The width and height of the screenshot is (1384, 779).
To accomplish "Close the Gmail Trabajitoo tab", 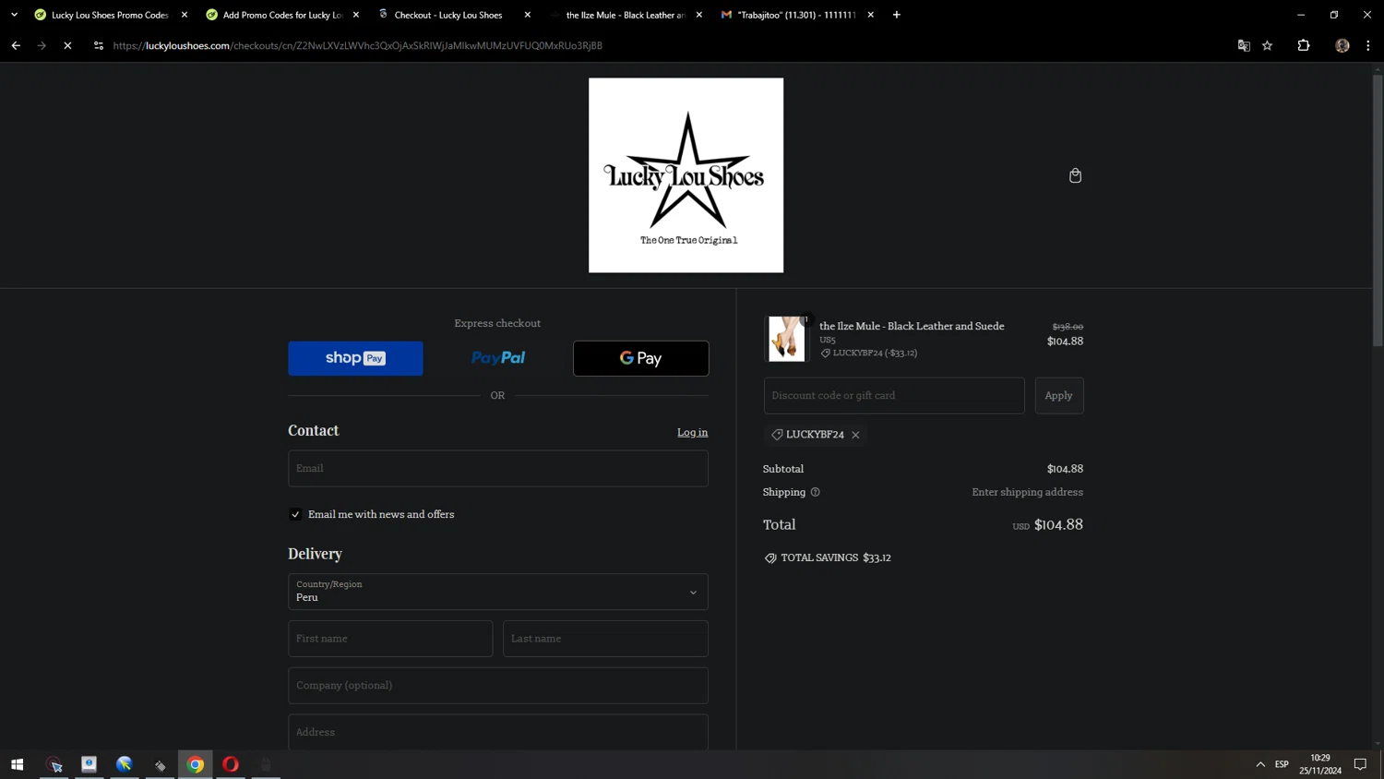I will coord(870,15).
